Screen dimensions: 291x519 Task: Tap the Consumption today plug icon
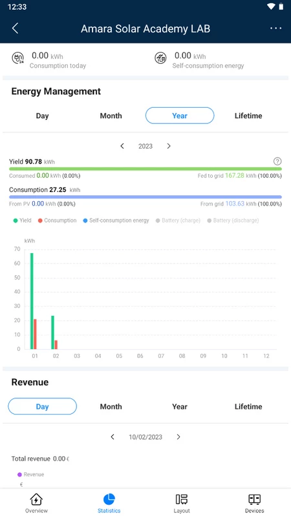(x=18, y=58)
